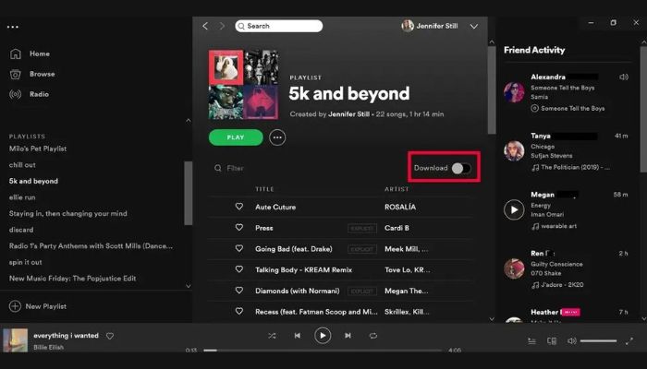Select the 5k and beyond playlist
The image size is (647, 369).
pos(33,181)
